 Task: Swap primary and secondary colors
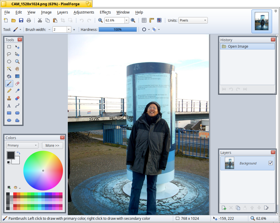click(18, 153)
